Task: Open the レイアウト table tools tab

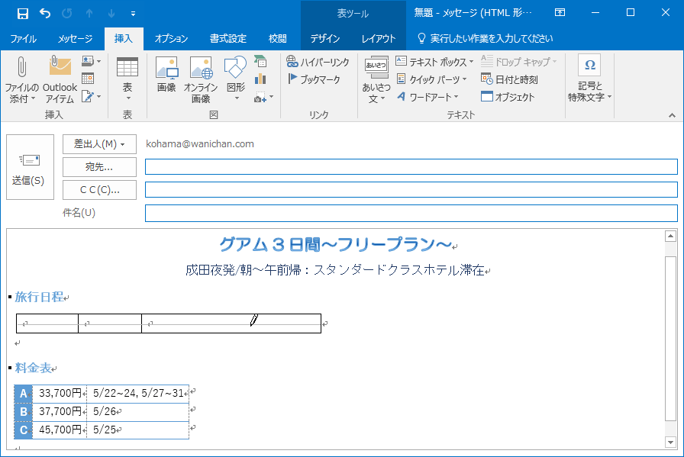Action: pos(378,38)
